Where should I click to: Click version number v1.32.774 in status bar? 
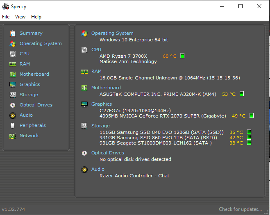[14, 209]
